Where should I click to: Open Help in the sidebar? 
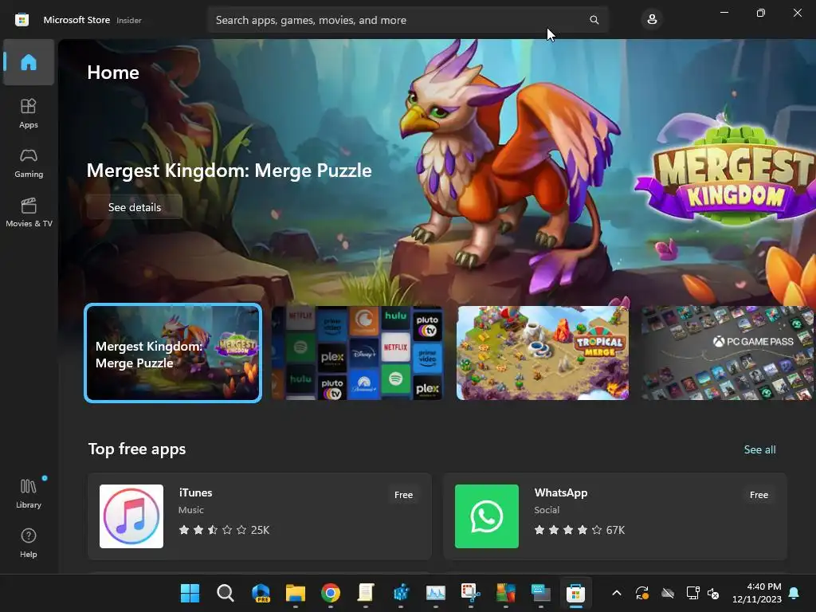coord(29,543)
